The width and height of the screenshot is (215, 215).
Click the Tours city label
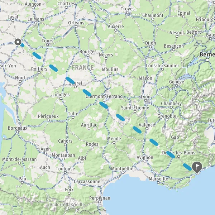coord(47,41)
